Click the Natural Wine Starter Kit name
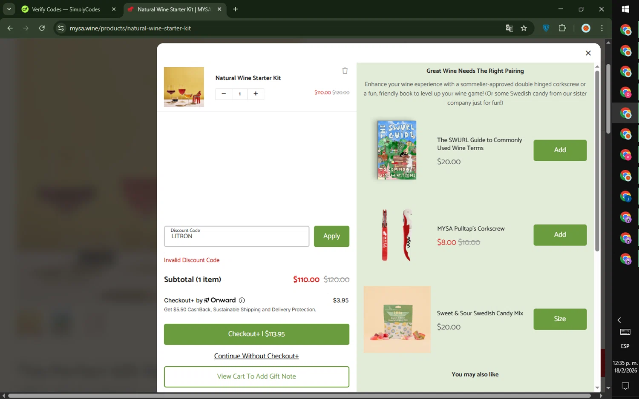 tap(248, 78)
